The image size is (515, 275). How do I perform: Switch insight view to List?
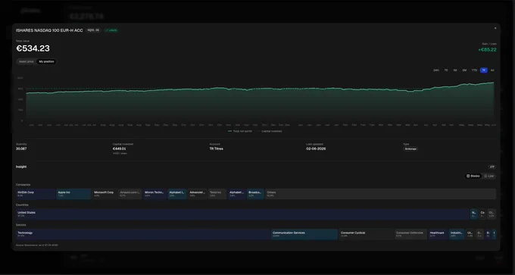(489, 176)
